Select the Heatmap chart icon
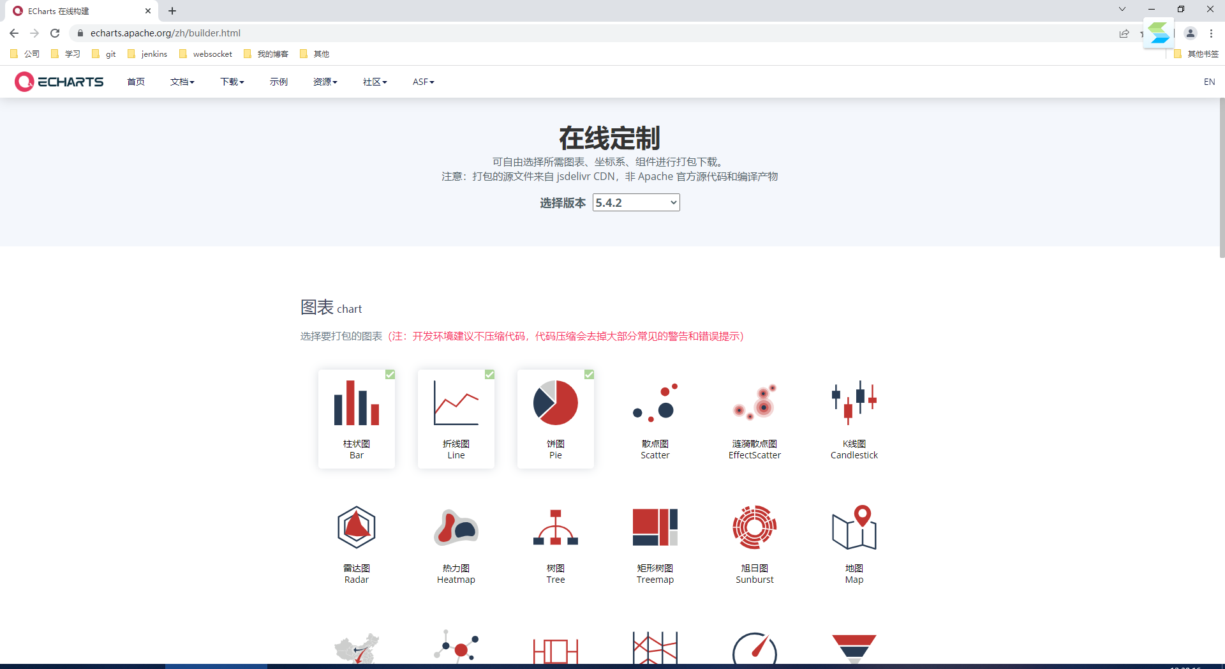Image resolution: width=1225 pixels, height=669 pixels. click(456, 527)
